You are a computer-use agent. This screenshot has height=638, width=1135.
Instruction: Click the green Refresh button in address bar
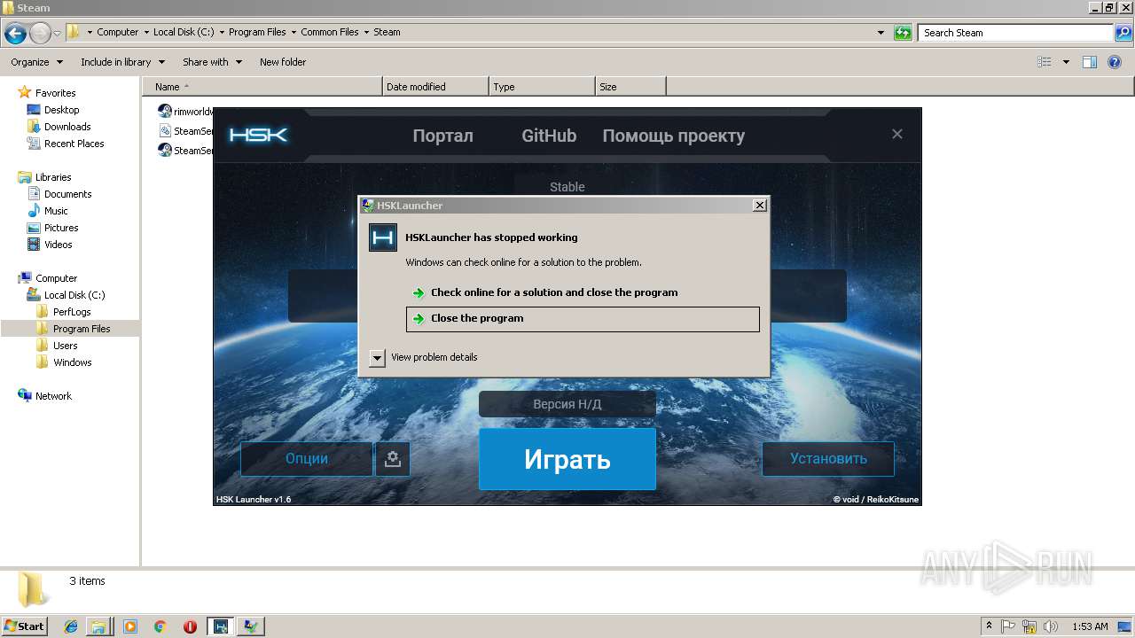pyautogui.click(x=903, y=33)
